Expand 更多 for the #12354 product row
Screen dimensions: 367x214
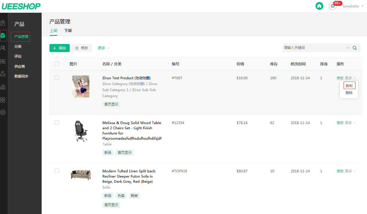click(x=350, y=123)
